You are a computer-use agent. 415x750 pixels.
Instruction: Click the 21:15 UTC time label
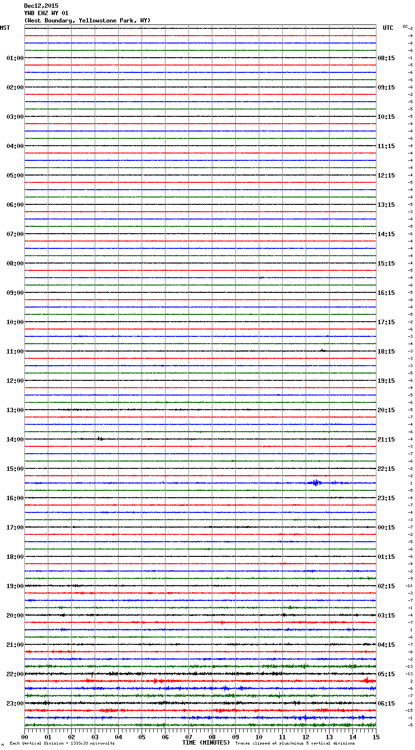pos(386,440)
